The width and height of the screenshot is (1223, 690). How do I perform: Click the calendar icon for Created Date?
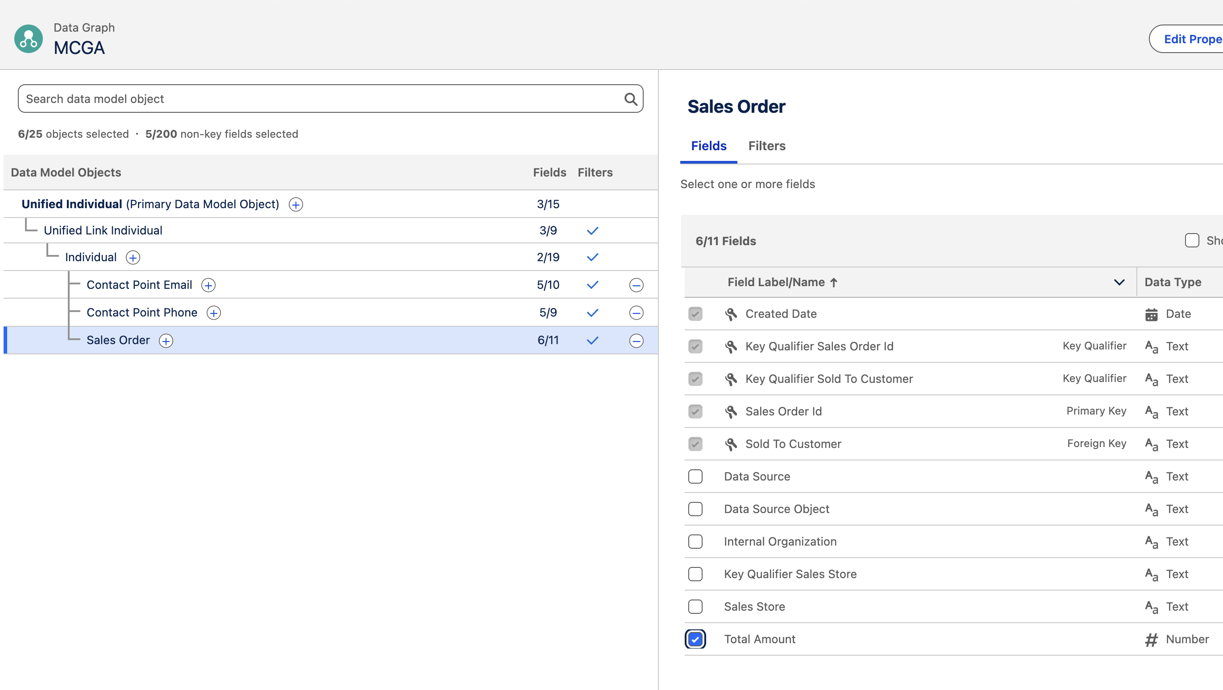click(x=1151, y=313)
